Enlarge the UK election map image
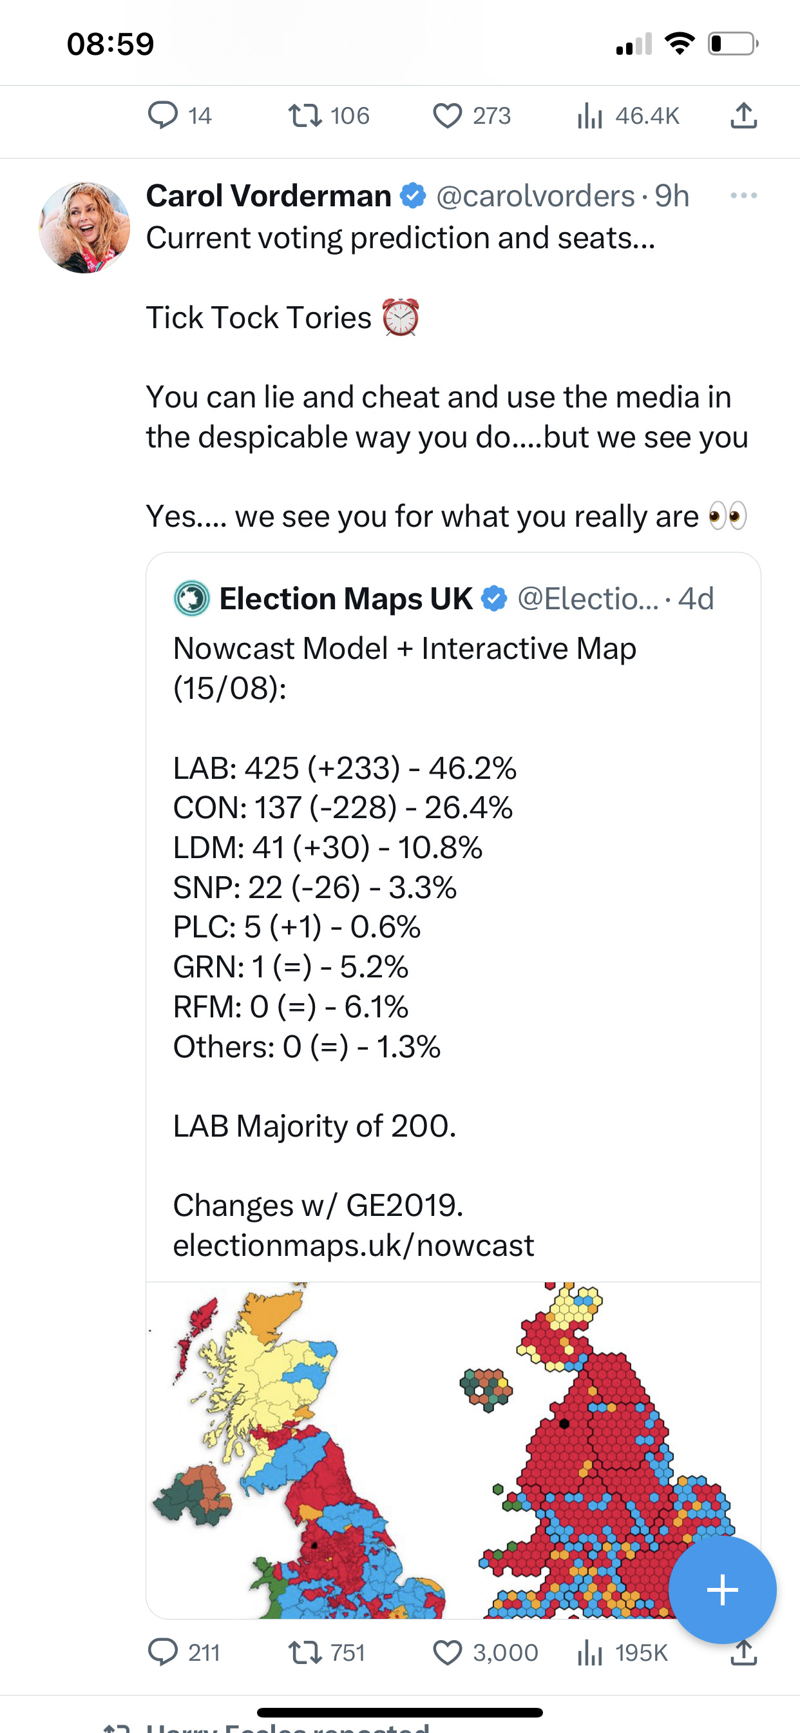800x1733 pixels. 453,1450
